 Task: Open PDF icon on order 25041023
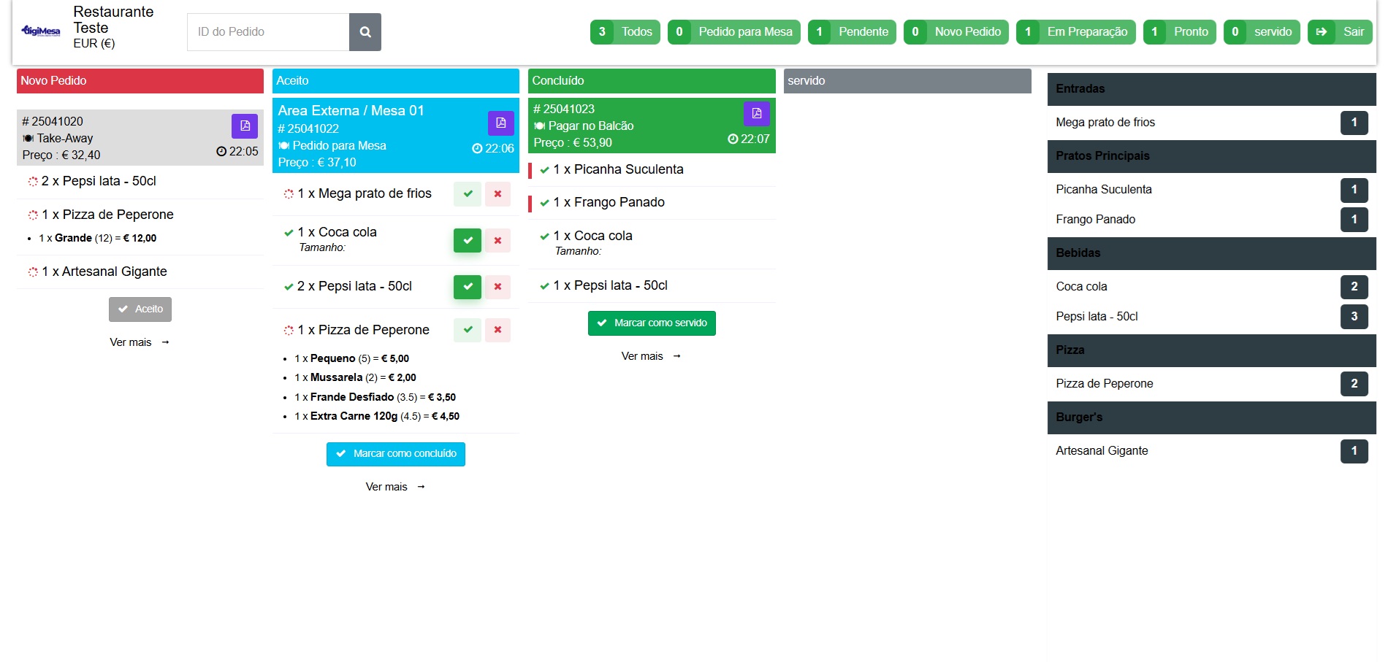756,113
